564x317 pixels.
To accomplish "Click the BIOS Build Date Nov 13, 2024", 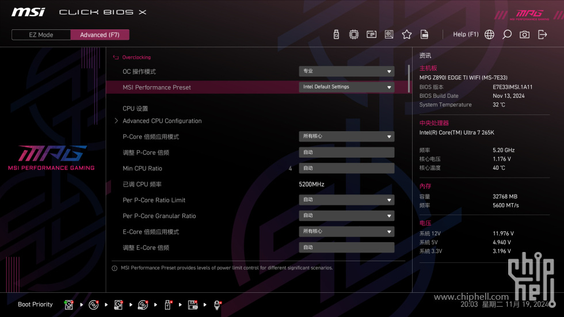I will 508,96.
